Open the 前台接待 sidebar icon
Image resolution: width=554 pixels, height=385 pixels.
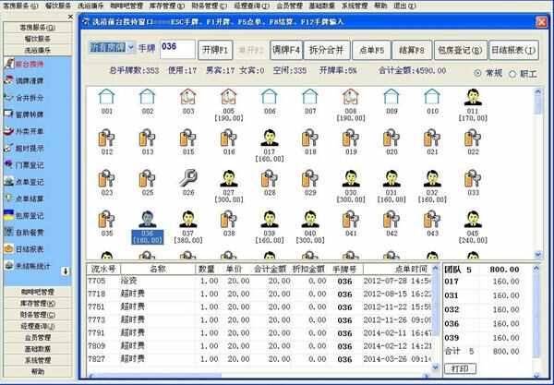pyautogui.click(x=9, y=64)
